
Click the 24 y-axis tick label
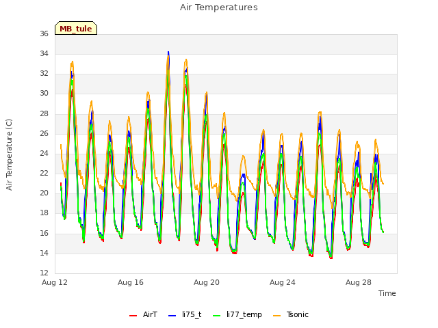point(44,153)
